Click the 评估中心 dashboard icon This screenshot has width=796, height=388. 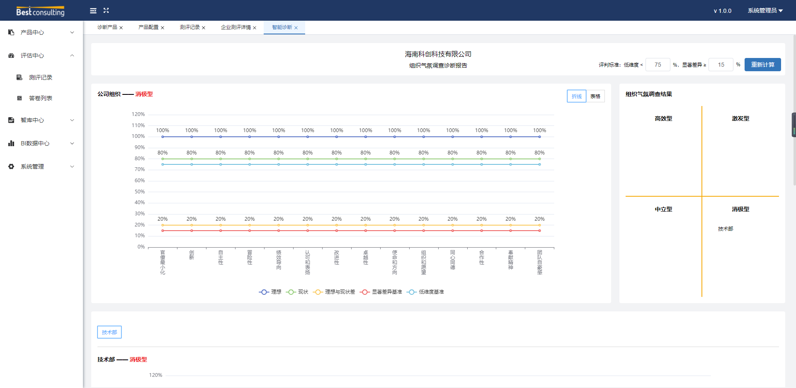[x=11, y=55]
